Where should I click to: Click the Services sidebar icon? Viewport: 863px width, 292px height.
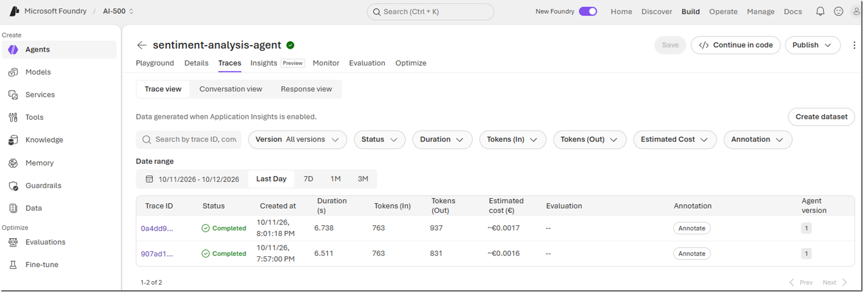(13, 95)
